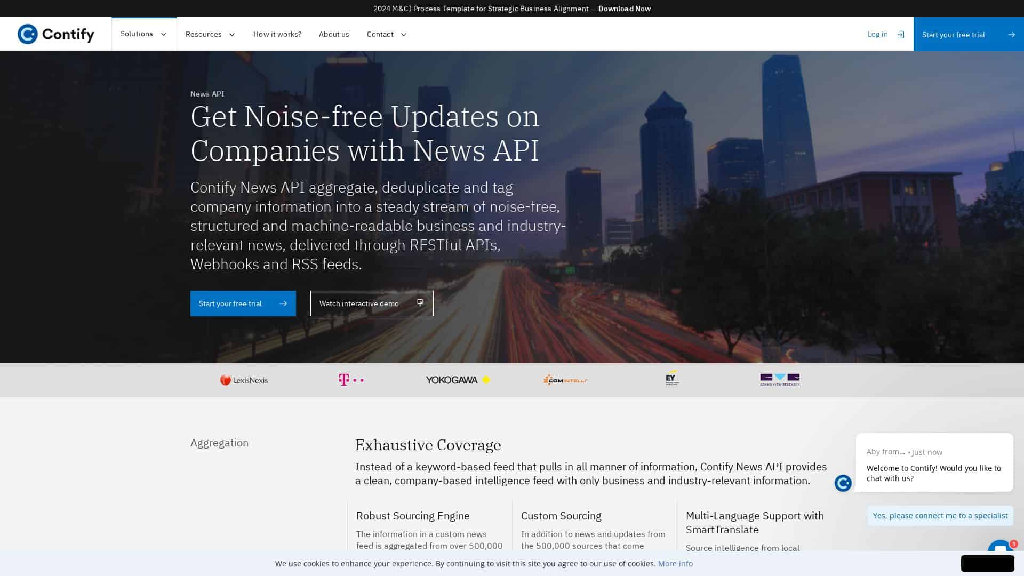Choose Yes, please connect me to a specialist

tap(940, 515)
